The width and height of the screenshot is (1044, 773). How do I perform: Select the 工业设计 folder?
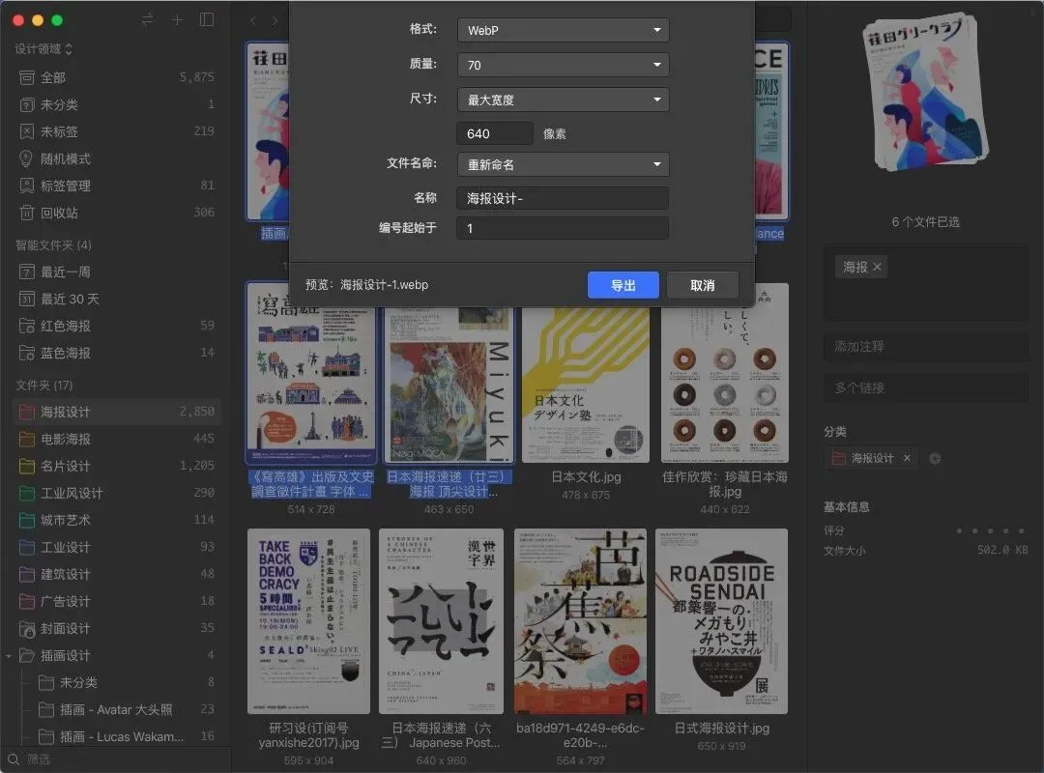(117, 547)
